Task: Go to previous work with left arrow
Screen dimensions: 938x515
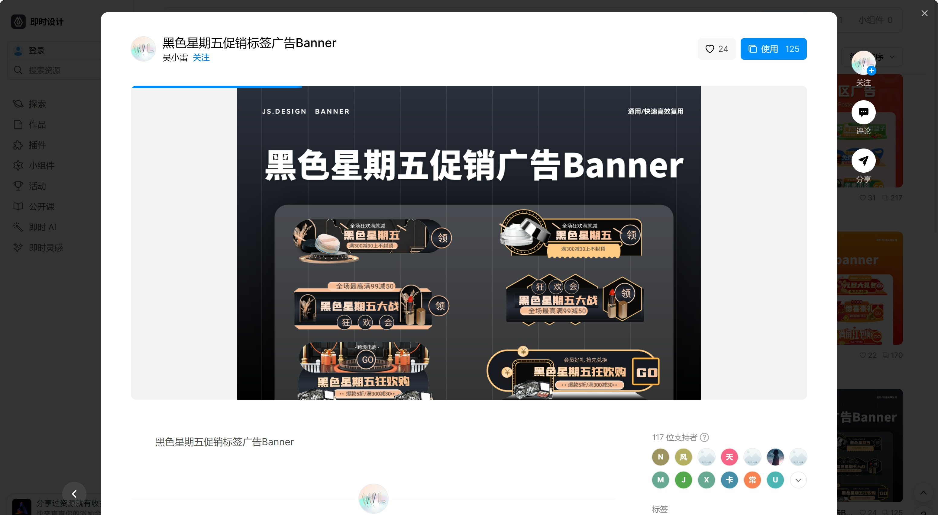Action: 74,494
